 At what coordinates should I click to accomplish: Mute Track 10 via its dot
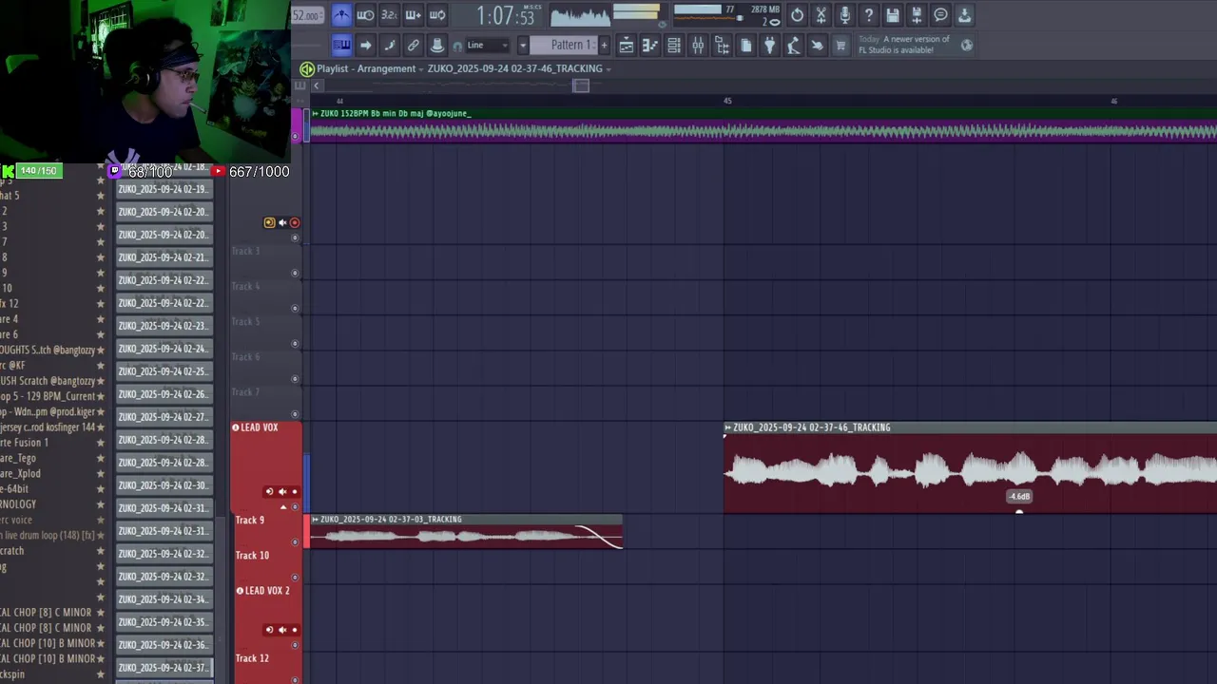tap(295, 577)
